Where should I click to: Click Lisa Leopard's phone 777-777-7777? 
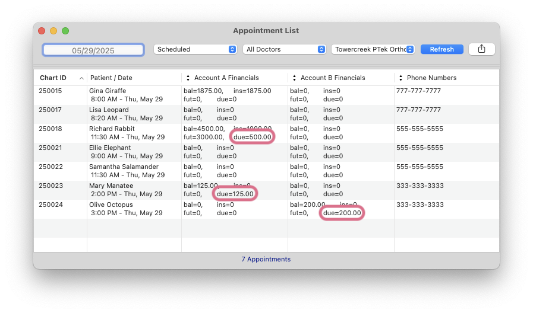click(x=418, y=110)
